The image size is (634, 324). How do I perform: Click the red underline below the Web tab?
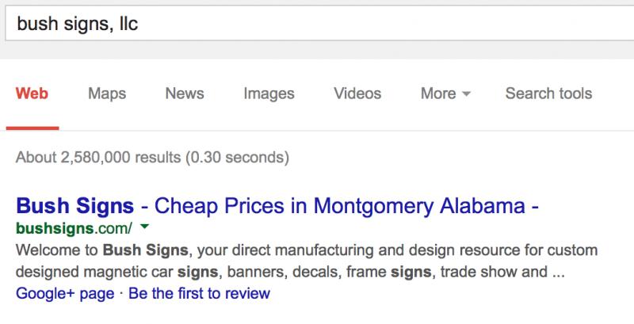pos(32,128)
